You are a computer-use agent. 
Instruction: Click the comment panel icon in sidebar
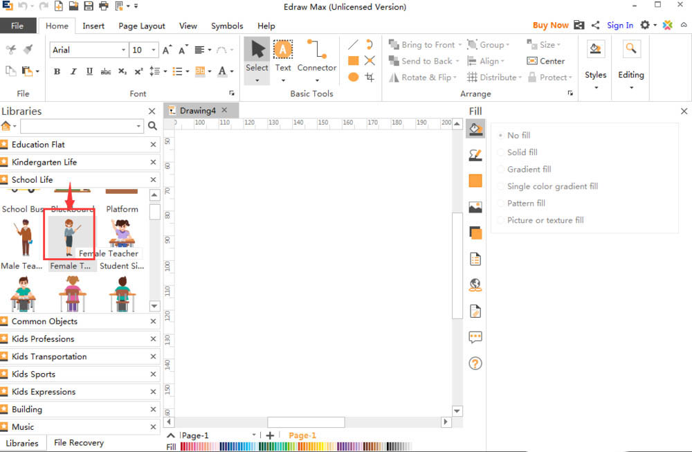[x=475, y=337]
